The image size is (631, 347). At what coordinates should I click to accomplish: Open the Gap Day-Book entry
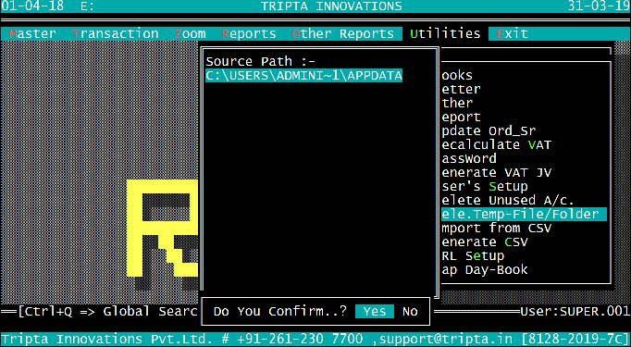coord(485,269)
